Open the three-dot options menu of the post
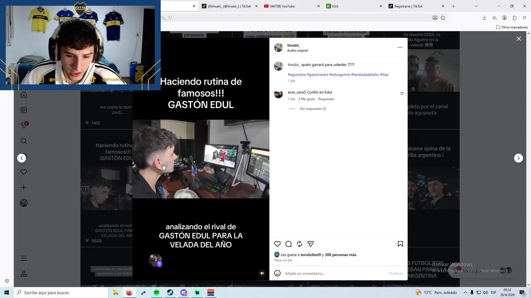The width and height of the screenshot is (531, 298). (400, 48)
